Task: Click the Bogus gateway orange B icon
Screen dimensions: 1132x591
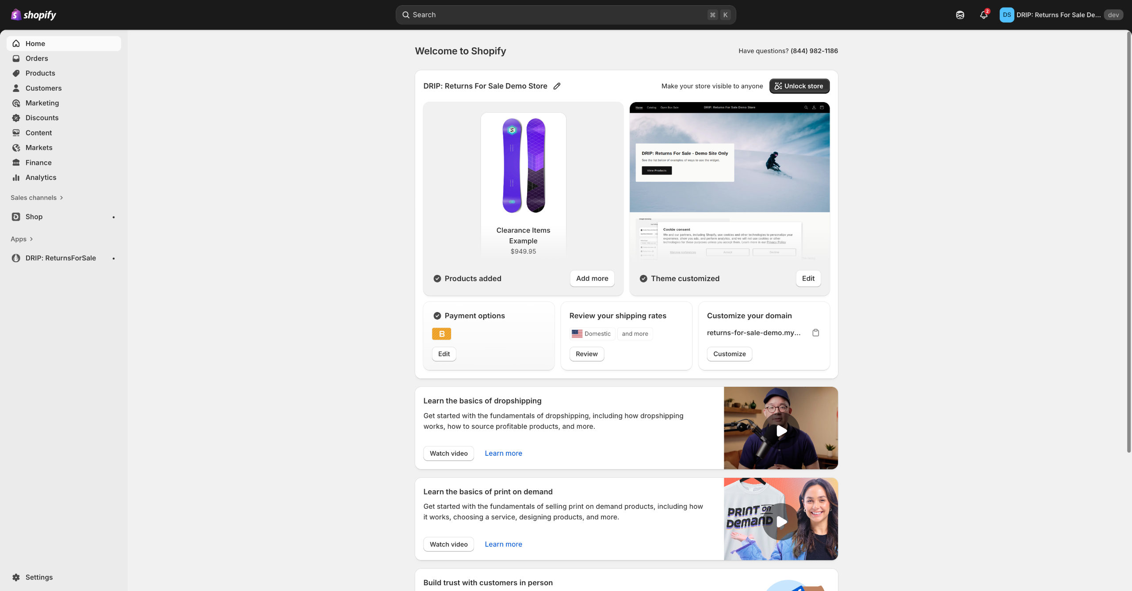Action: click(x=441, y=334)
